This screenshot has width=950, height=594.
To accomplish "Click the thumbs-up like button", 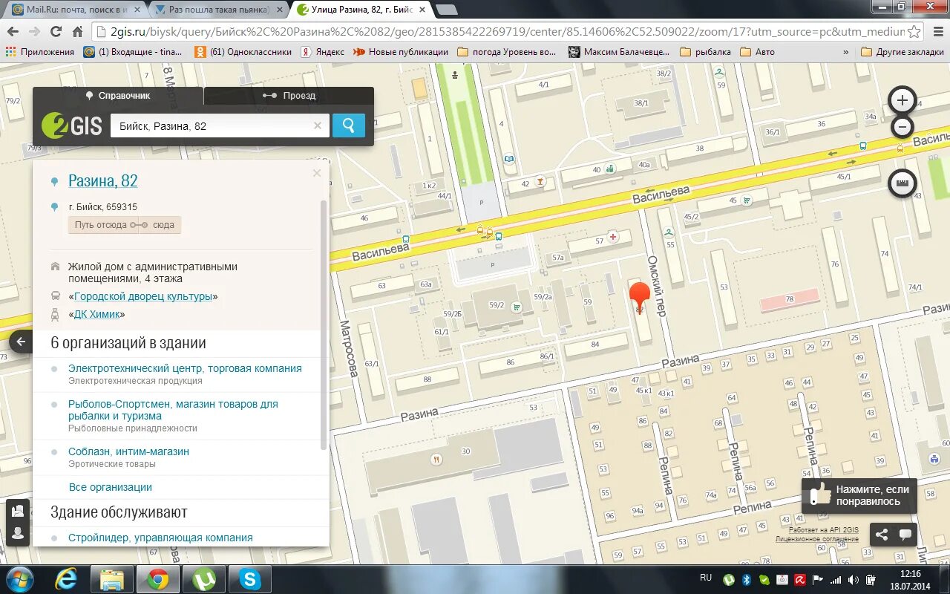I will pos(859,496).
